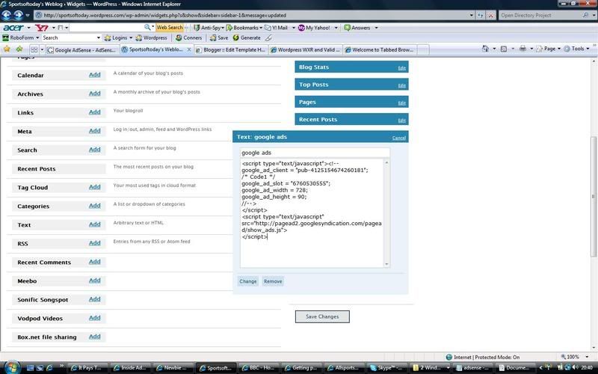Add the Calendar widget

95,74
